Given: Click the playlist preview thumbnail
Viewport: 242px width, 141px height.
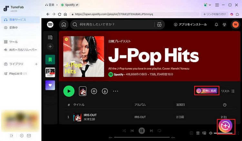Looking at the screenshot, I should click(83, 91).
